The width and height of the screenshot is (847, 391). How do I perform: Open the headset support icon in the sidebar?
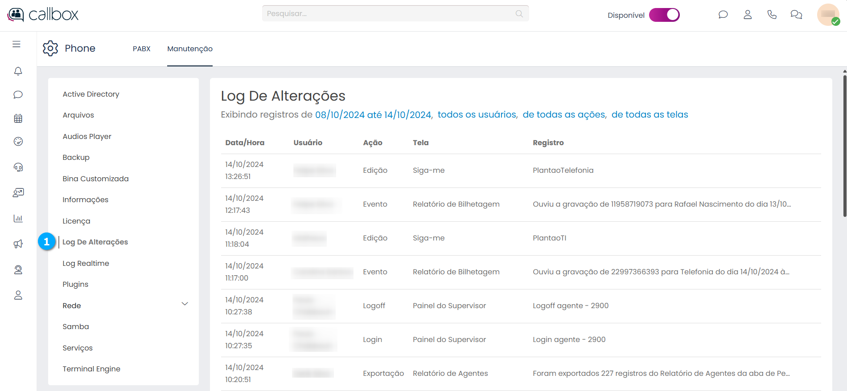pyautogui.click(x=18, y=167)
